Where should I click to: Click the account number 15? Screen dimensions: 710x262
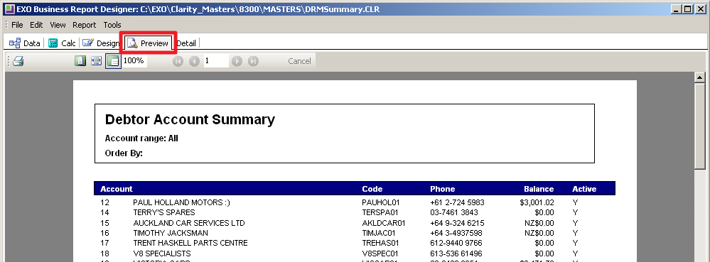pyautogui.click(x=104, y=223)
